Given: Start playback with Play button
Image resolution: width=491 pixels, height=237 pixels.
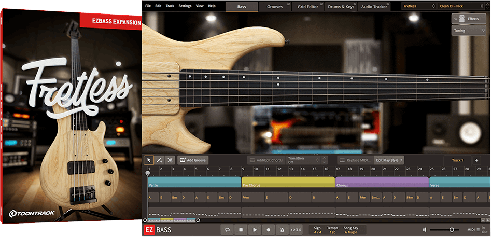Looking at the screenshot, I should (x=255, y=230).
